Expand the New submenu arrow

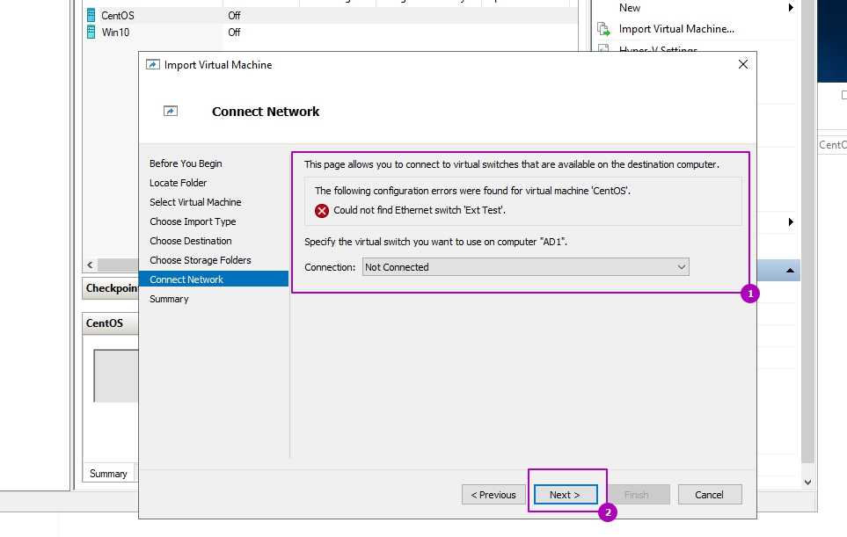pos(791,8)
